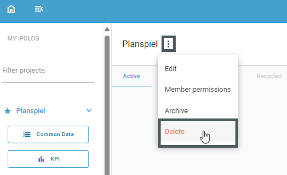
Task: Click the Common Data list icon
Action: (27, 134)
